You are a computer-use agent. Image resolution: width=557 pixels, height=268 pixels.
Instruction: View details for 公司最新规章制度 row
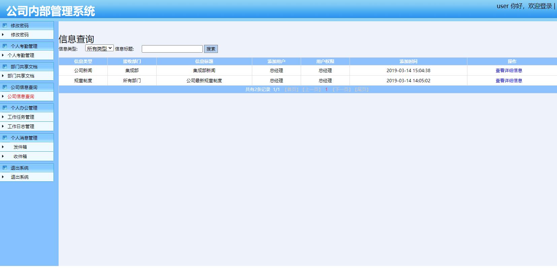[x=509, y=81]
